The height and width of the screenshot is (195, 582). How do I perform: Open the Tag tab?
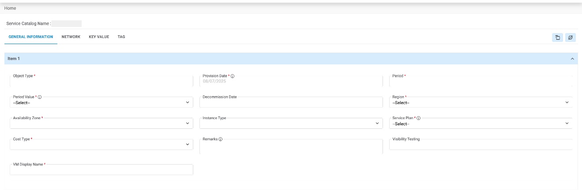point(121,37)
